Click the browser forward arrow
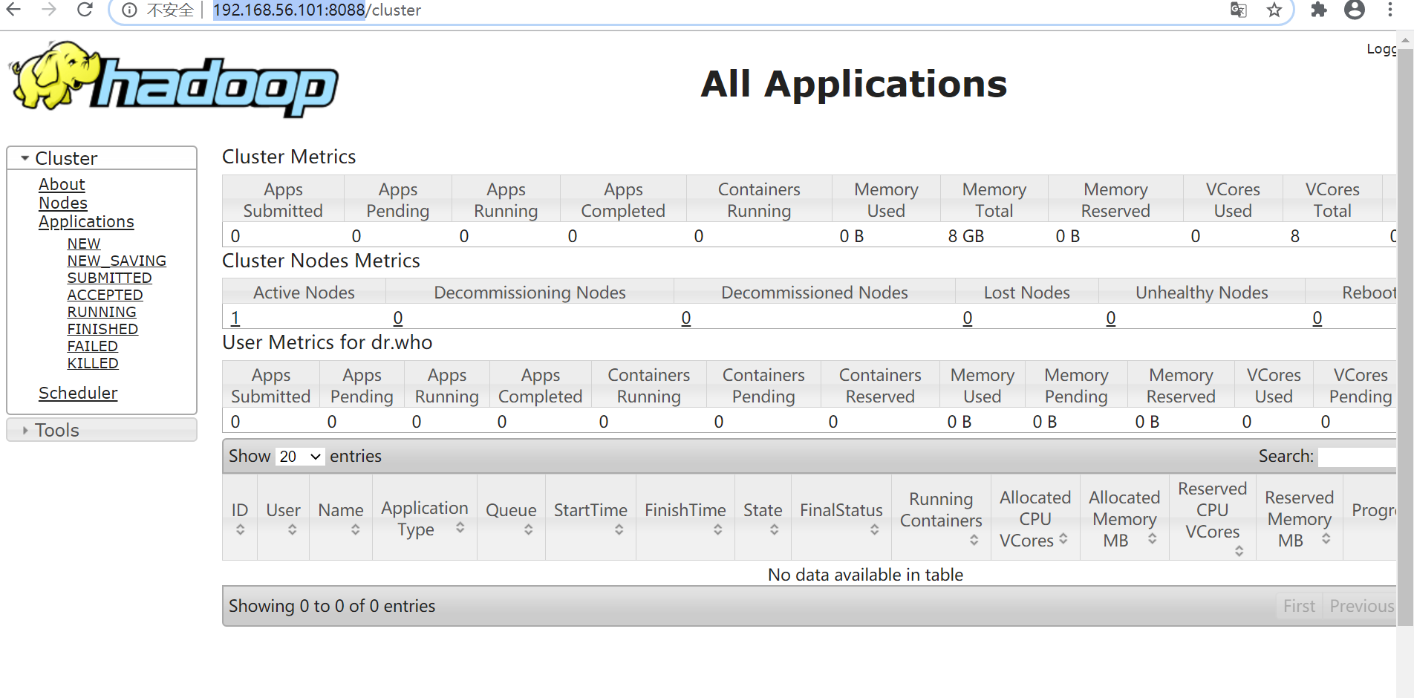The width and height of the screenshot is (1414, 698). pos(49,10)
